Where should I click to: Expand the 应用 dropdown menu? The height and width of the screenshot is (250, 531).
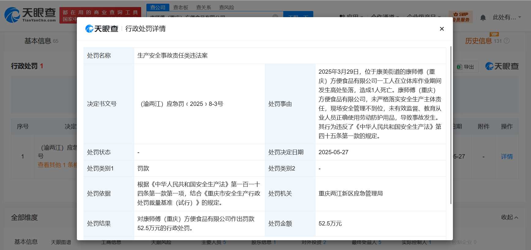[352, 17]
